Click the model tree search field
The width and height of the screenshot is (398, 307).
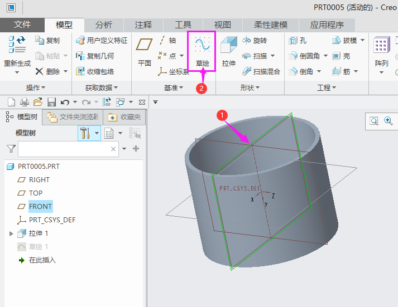[63, 149]
